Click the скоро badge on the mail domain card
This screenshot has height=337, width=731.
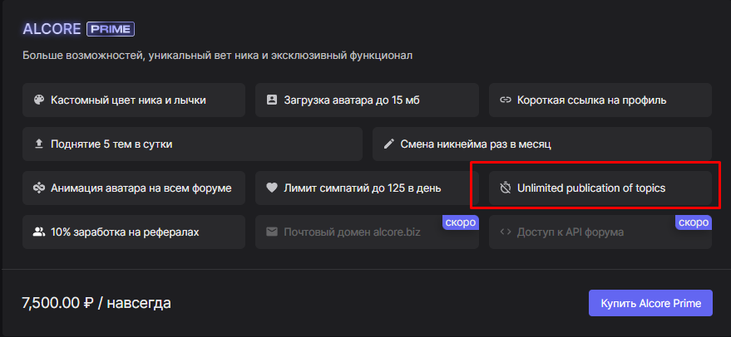coord(460,222)
